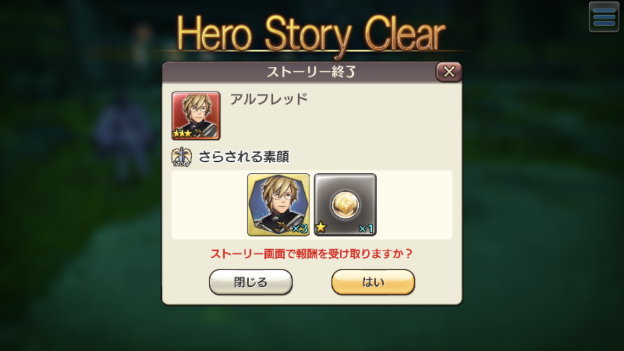
Task: Click the red ストーリー画面で報酬を受け取りますか prompt
Action: [x=311, y=253]
